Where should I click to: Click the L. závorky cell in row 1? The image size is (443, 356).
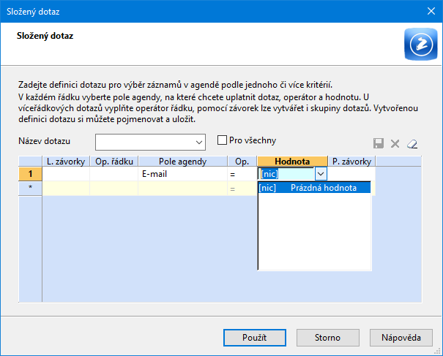pyautogui.click(x=66, y=174)
